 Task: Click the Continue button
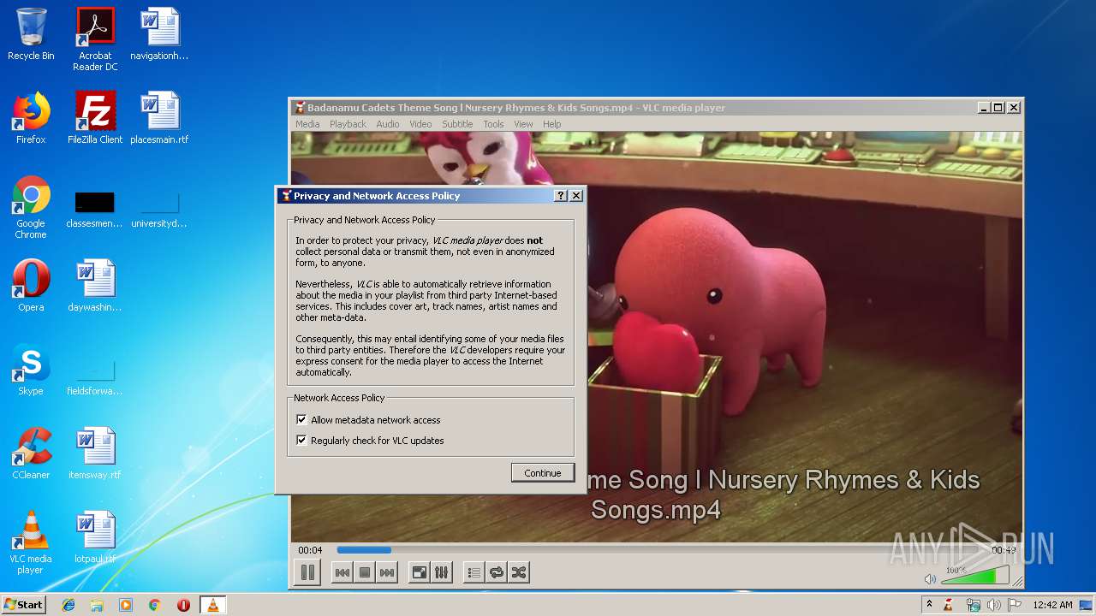click(543, 473)
